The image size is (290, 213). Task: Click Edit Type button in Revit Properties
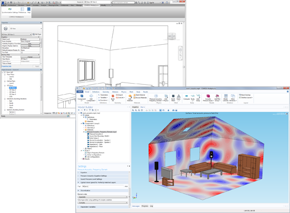[37, 34]
